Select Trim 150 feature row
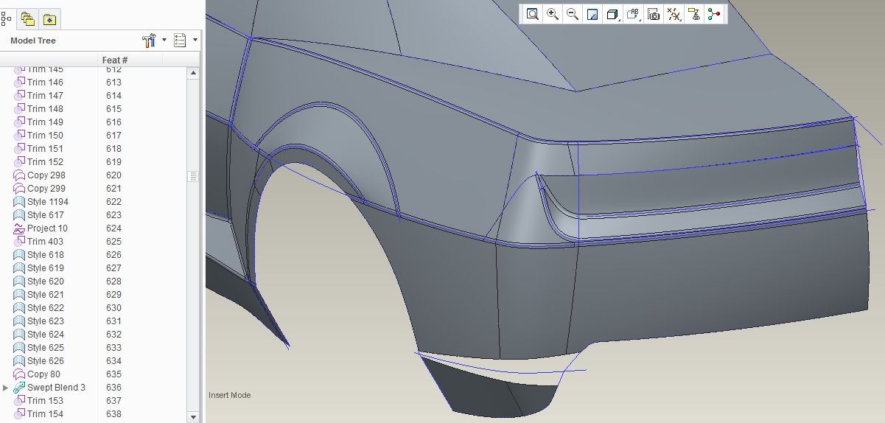Viewport: 885px width, 423px height. coord(45,136)
